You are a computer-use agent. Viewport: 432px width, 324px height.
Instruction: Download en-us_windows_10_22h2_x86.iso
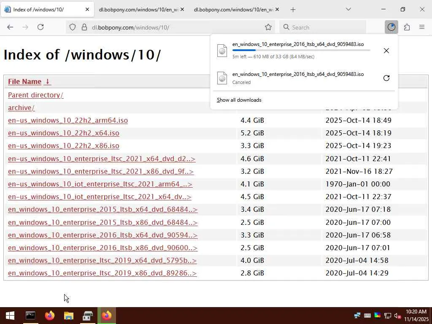point(64,146)
